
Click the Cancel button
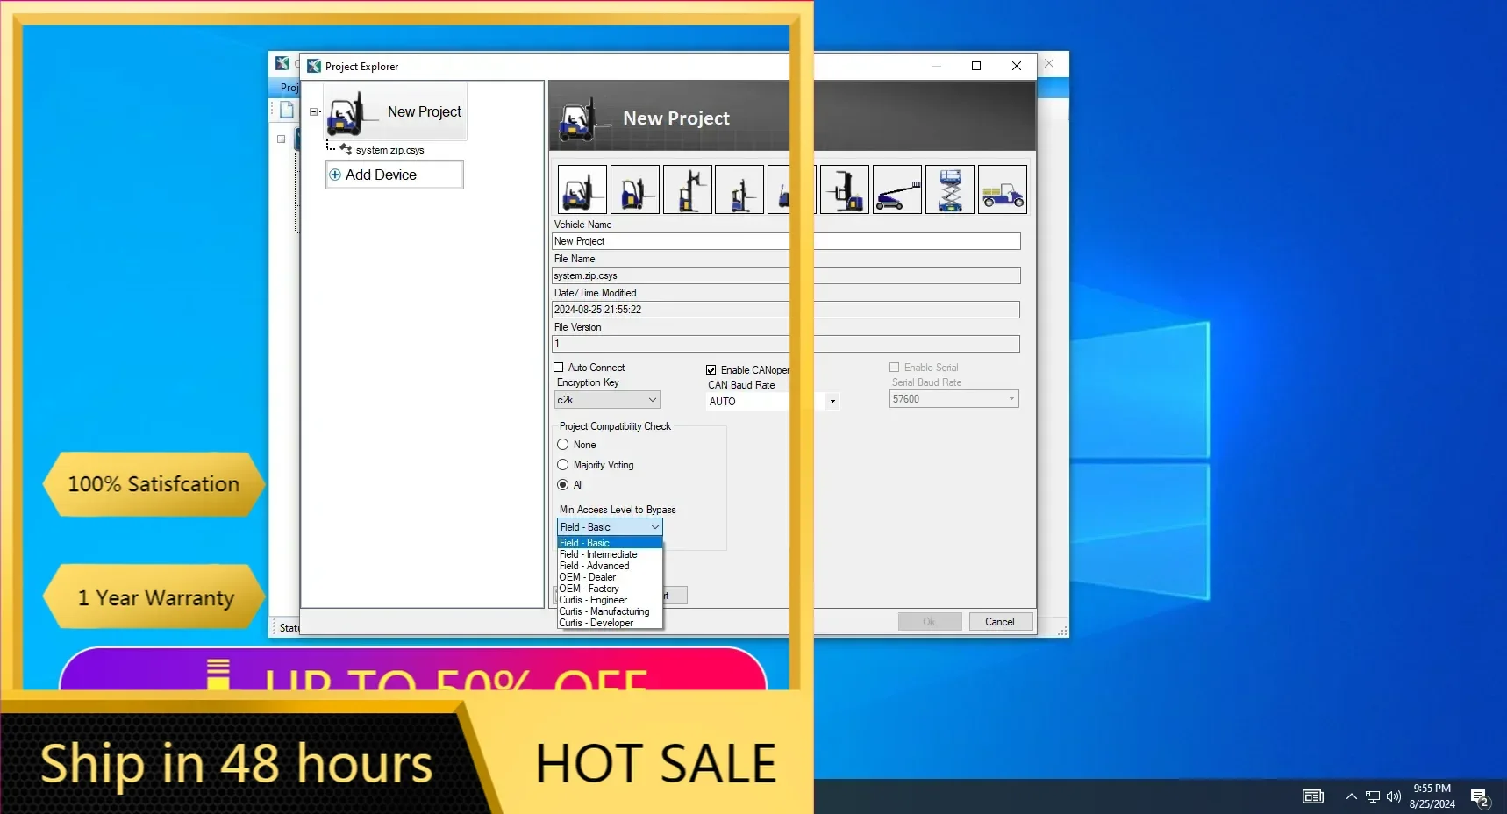tap(999, 621)
